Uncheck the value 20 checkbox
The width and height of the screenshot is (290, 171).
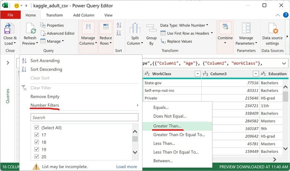coord(36,157)
